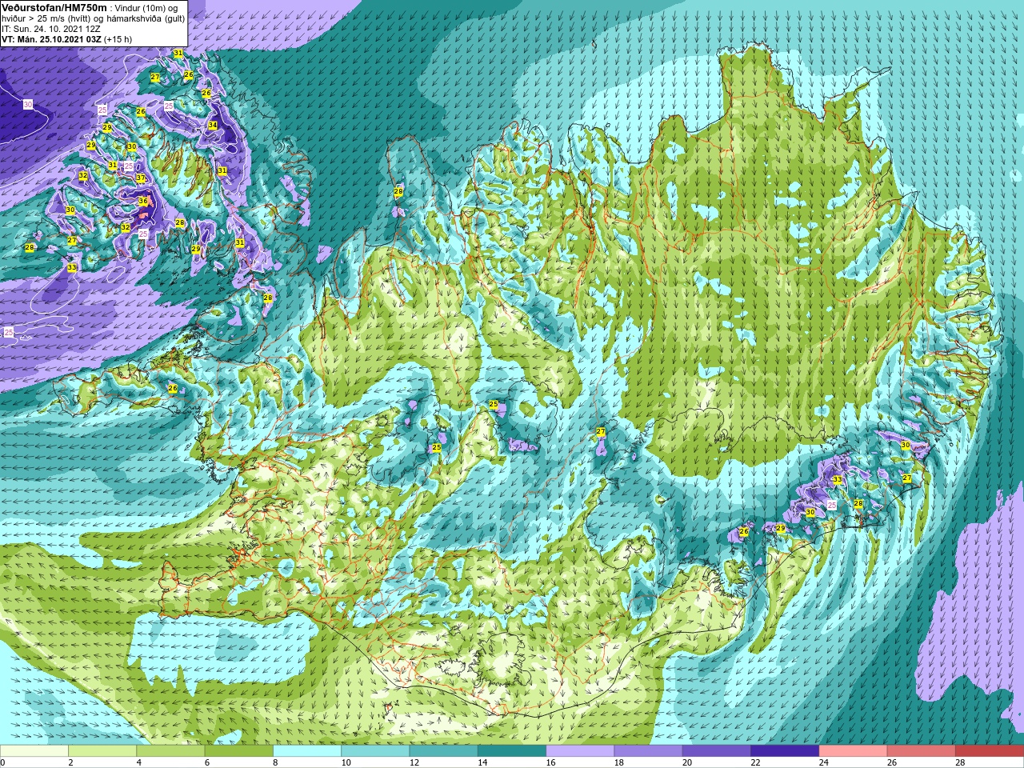Click the 18–20 m/s purple legend swatch

coord(648,751)
